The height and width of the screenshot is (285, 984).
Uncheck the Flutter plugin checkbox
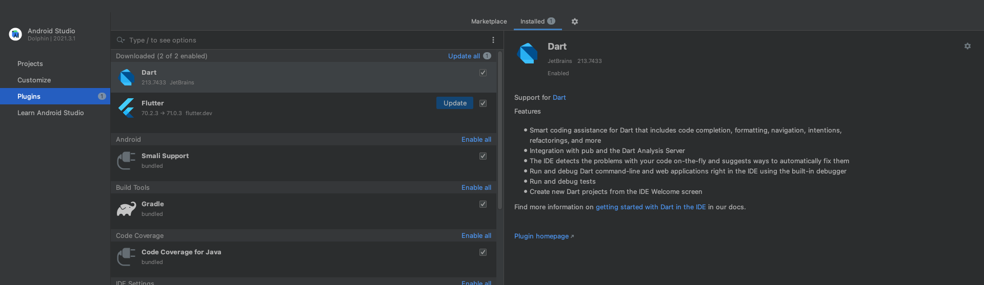(483, 103)
